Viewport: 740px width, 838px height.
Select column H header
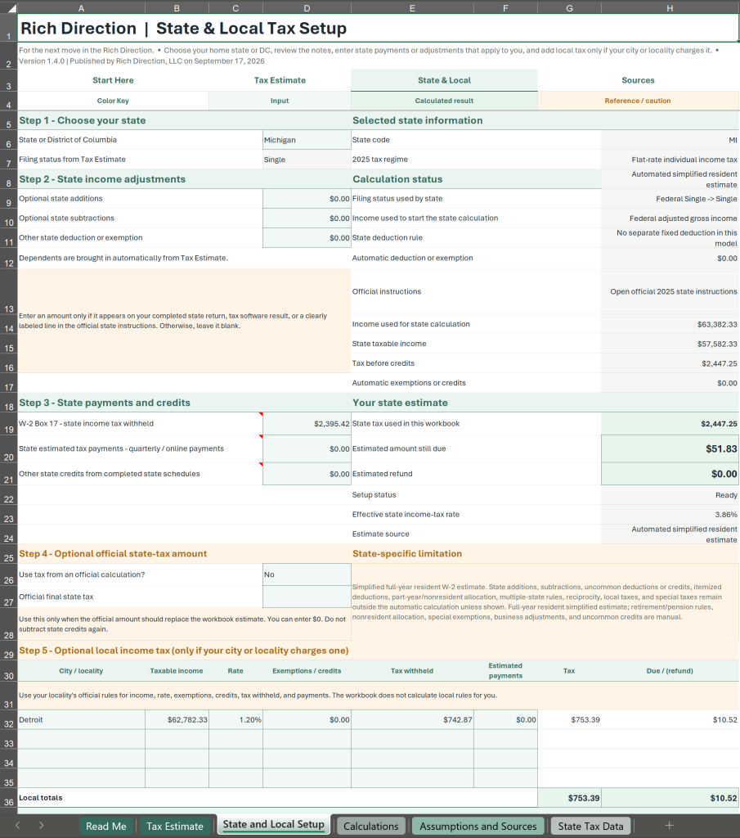[x=670, y=8]
